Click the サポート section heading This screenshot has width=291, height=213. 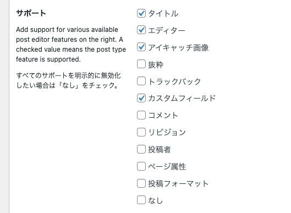(31, 13)
